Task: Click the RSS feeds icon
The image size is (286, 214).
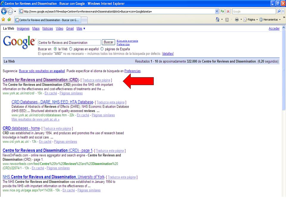Action: pyautogui.click(x=227, y=20)
